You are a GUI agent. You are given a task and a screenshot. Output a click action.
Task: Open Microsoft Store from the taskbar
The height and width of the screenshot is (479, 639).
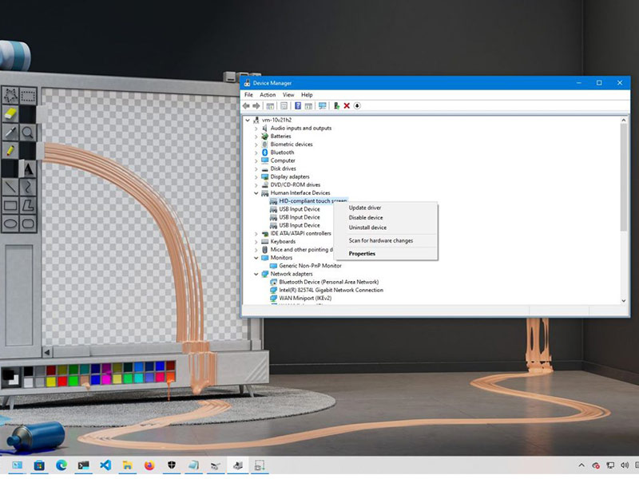coord(39,465)
